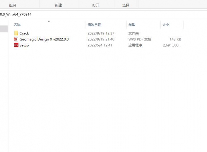Click the 143 KB size cell
207x152 pixels.
pyautogui.click(x=175, y=39)
